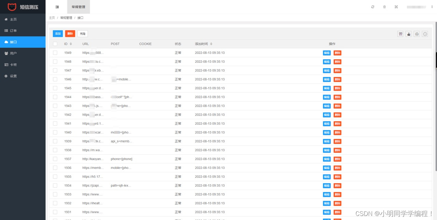Click the add-time cell of row 1942
The width and height of the screenshot is (437, 220).
(x=210, y=115)
